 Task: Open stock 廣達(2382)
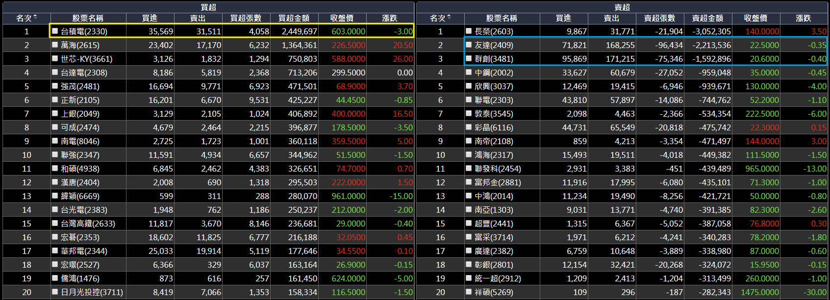494,251
